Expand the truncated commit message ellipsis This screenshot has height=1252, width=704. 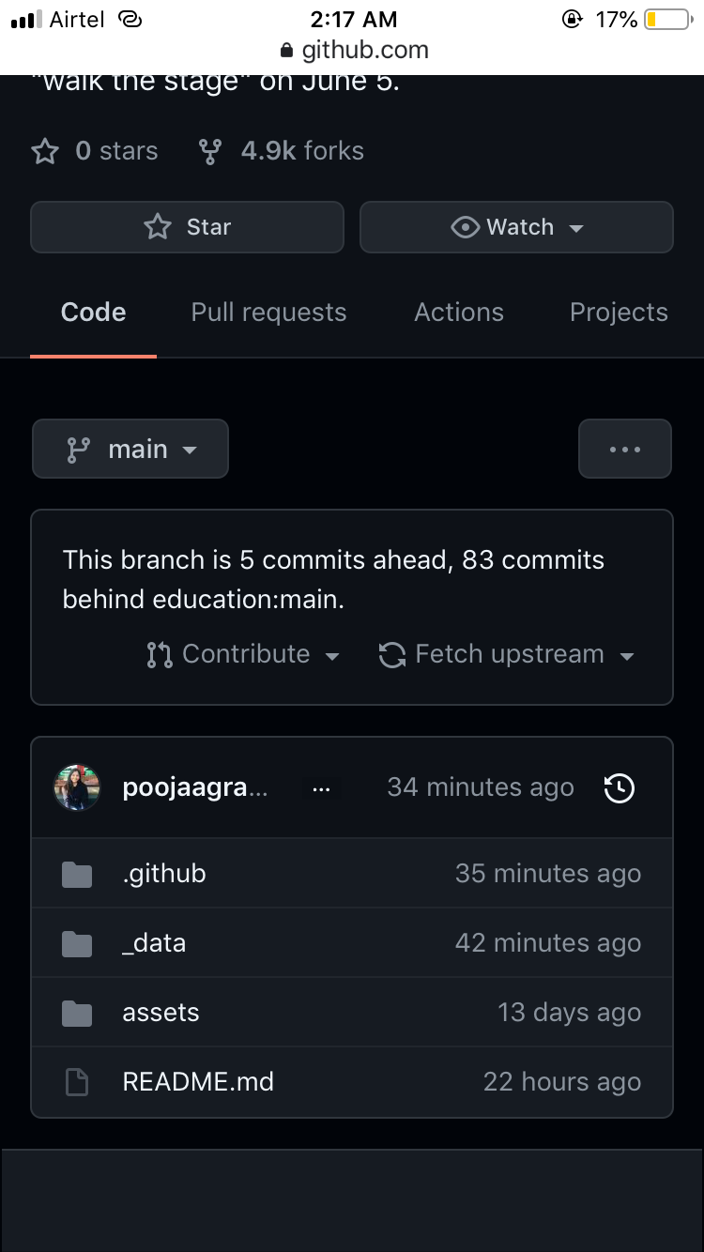321,788
